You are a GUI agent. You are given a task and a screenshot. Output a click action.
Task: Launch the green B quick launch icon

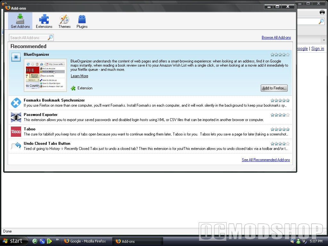pos(49,241)
